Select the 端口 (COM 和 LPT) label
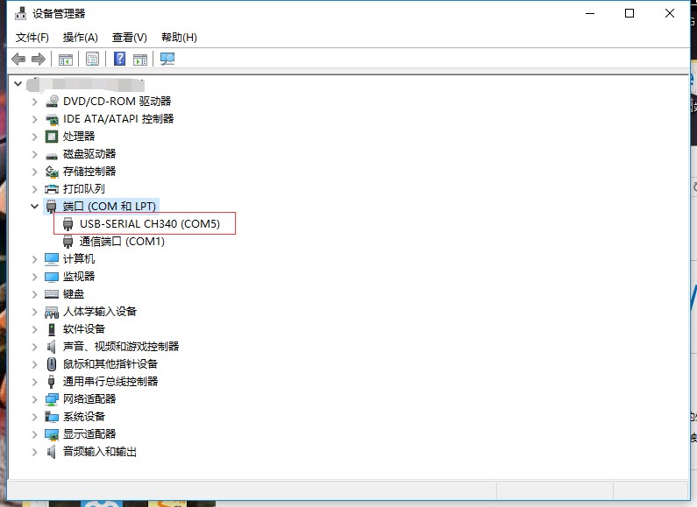 click(x=110, y=207)
